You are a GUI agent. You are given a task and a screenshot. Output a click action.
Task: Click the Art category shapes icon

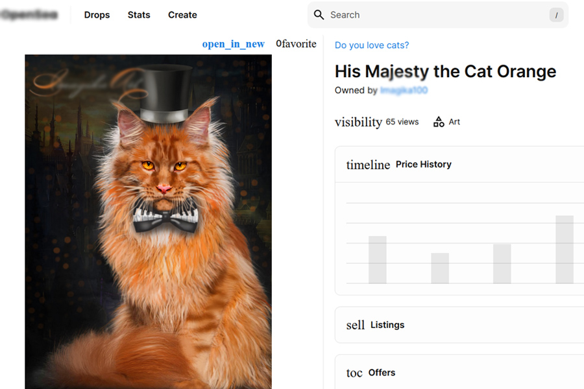click(x=439, y=122)
